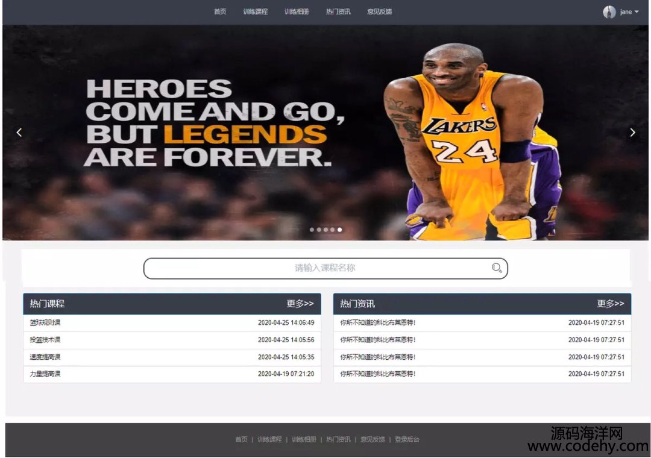Click the date 2020-04-25 14:05:56
651x458 pixels.
click(286, 340)
